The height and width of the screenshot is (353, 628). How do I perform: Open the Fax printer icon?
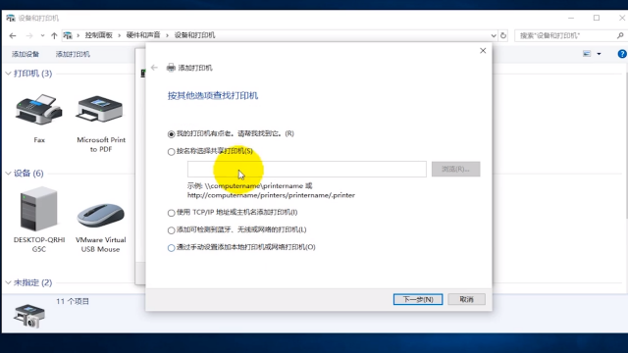click(x=39, y=110)
